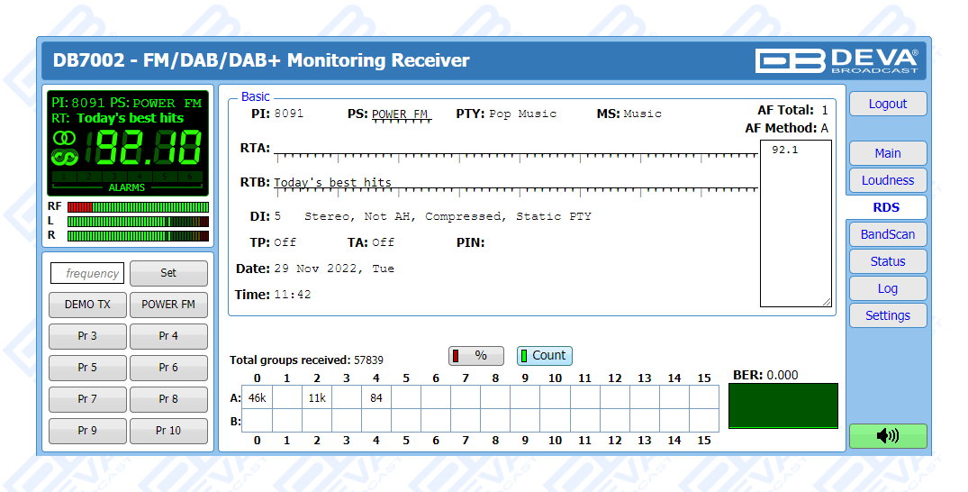Select preset Pr 10
Image resolution: width=968 pixels, height=492 pixels.
click(168, 431)
